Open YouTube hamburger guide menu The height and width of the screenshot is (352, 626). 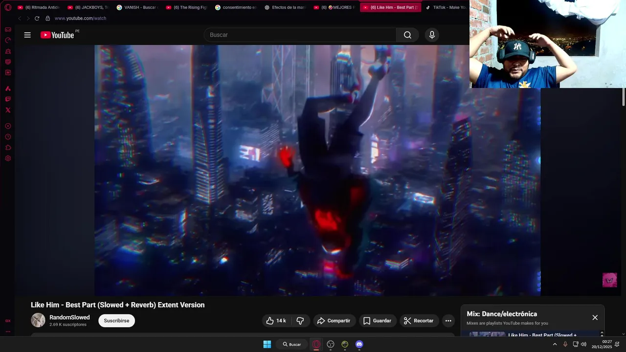27,35
